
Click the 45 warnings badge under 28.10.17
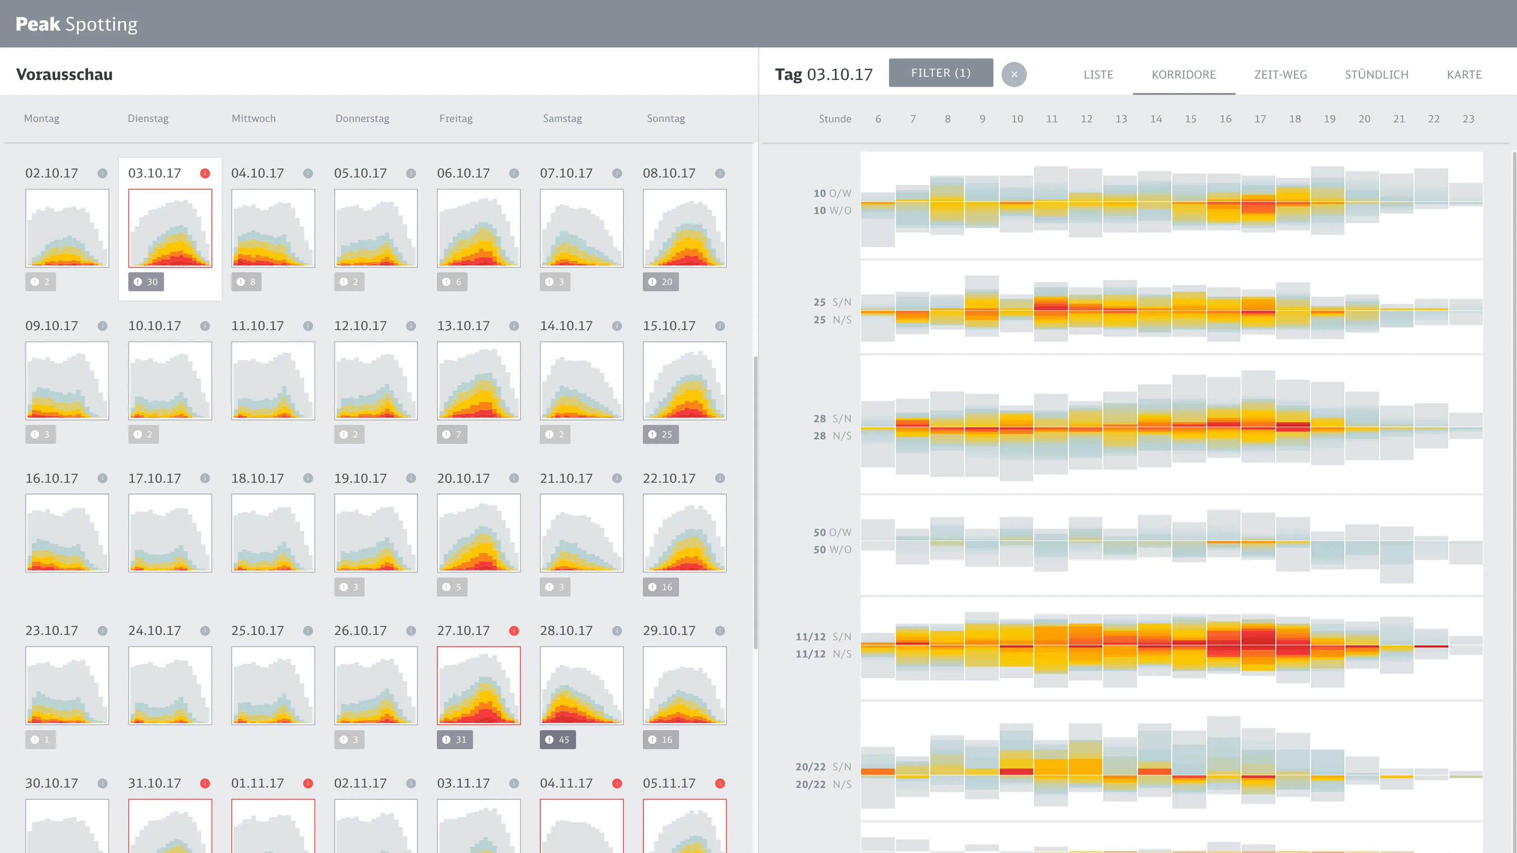point(557,739)
